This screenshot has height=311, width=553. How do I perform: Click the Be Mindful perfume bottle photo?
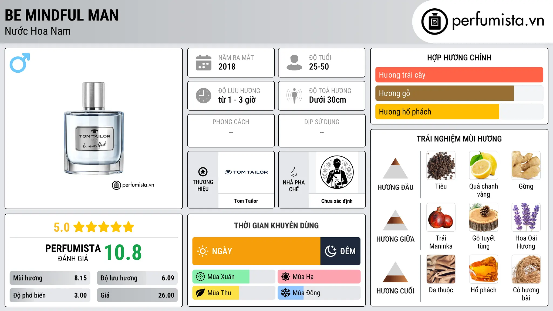pyautogui.click(x=94, y=128)
